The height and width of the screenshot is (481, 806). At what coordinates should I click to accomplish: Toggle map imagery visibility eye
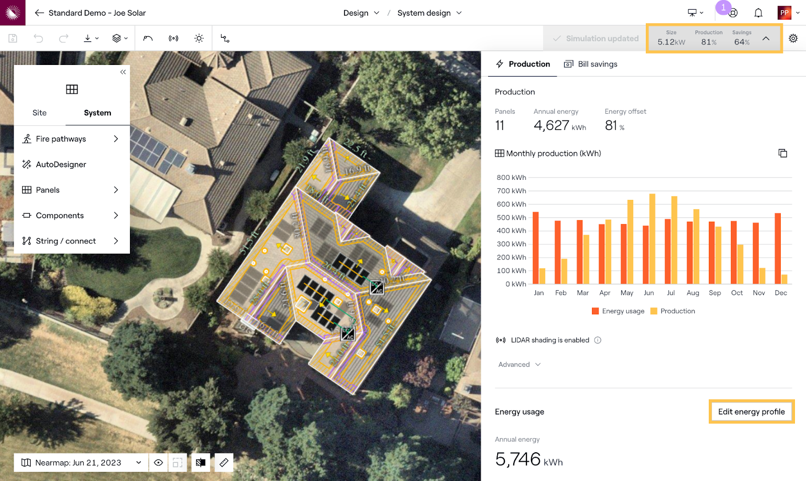(158, 462)
